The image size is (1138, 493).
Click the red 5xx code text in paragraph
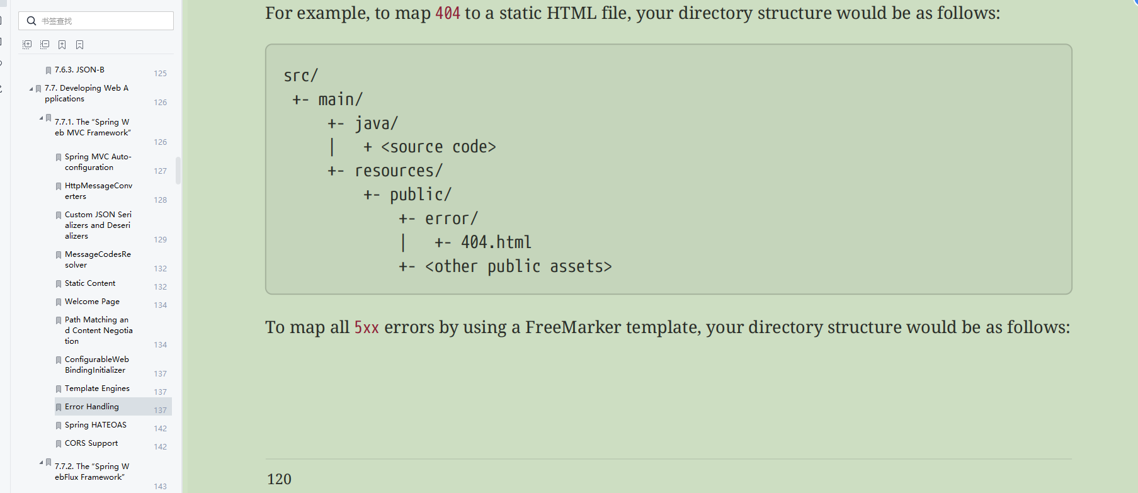367,327
